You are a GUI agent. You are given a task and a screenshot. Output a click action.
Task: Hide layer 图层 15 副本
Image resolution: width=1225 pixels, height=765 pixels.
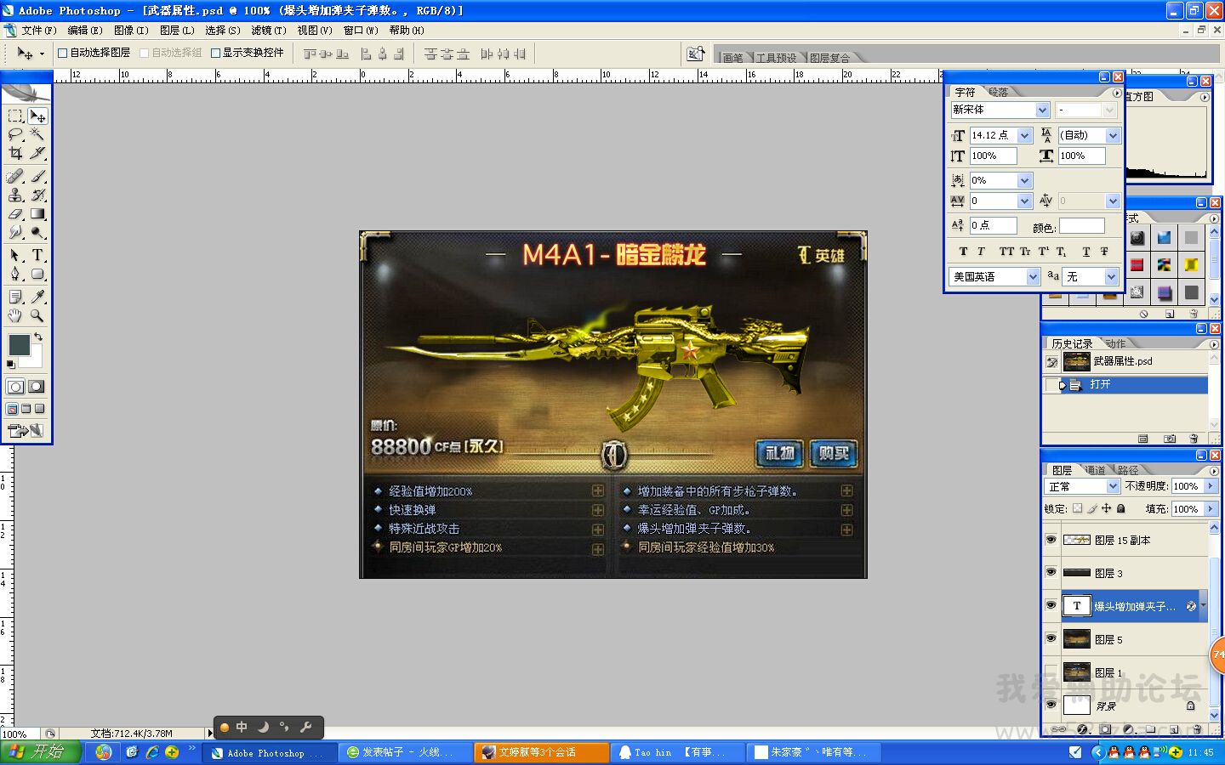click(x=1051, y=540)
